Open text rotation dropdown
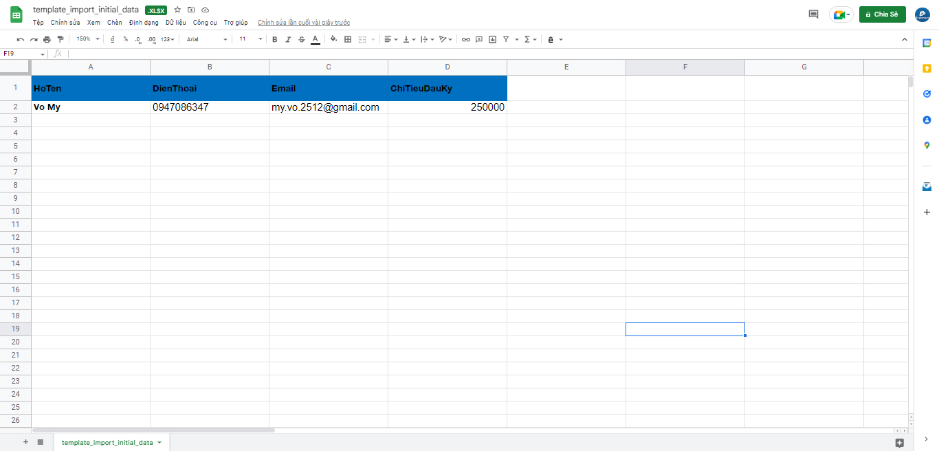 [x=445, y=39]
